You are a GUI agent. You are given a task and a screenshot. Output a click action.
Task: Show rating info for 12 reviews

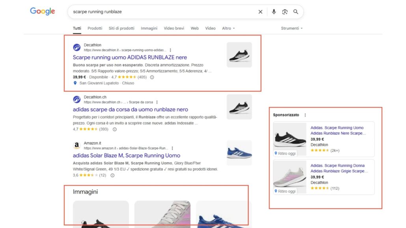112,175
